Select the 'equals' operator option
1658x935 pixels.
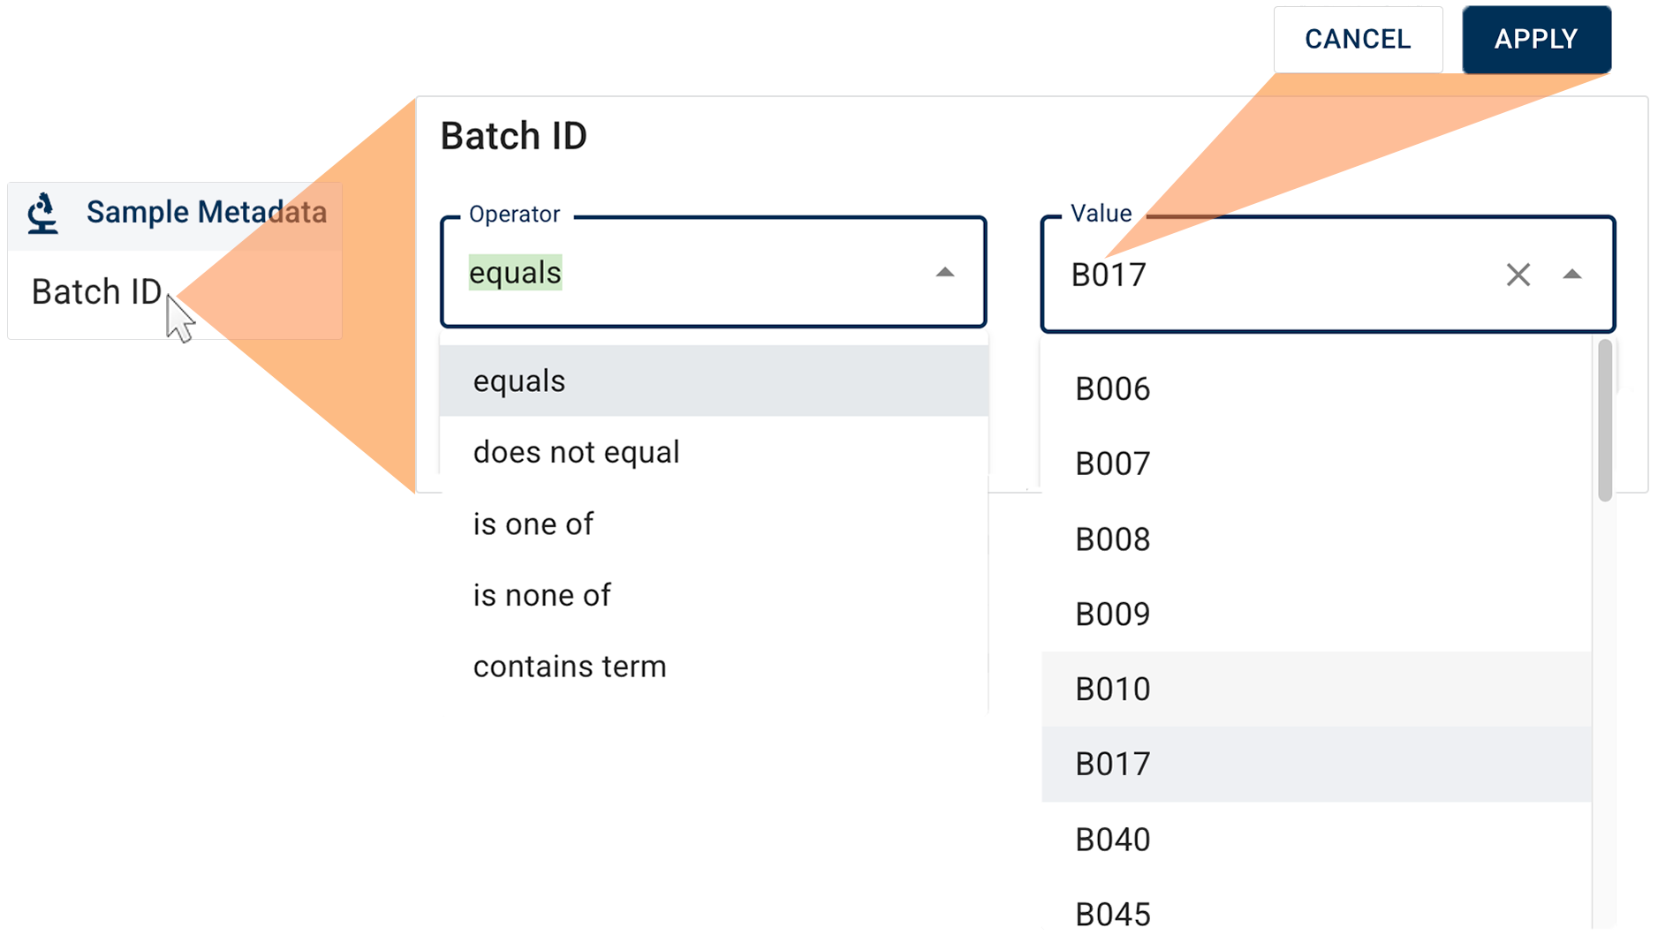519,381
